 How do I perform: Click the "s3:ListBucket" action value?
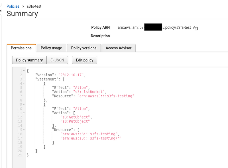point(89,92)
